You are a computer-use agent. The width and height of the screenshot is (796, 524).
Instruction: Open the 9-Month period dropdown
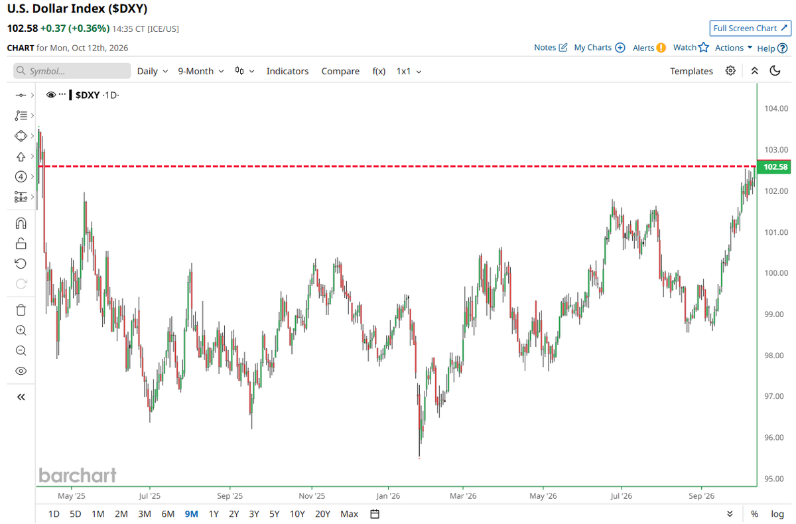201,71
